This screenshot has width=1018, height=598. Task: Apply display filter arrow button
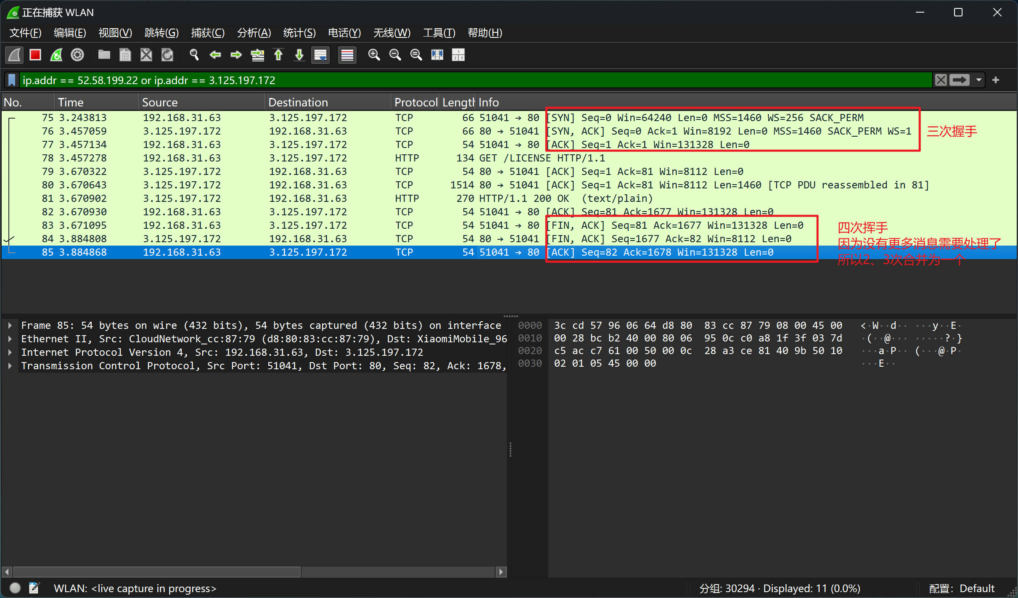pyautogui.click(x=960, y=80)
